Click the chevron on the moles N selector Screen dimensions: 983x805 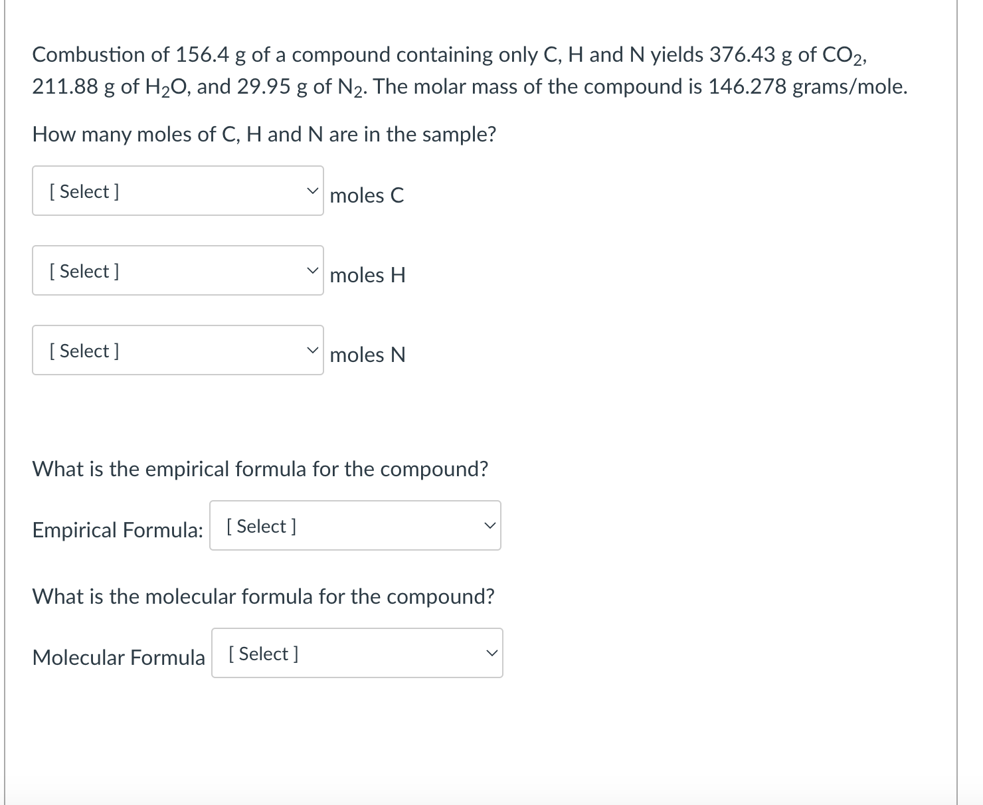pos(312,350)
